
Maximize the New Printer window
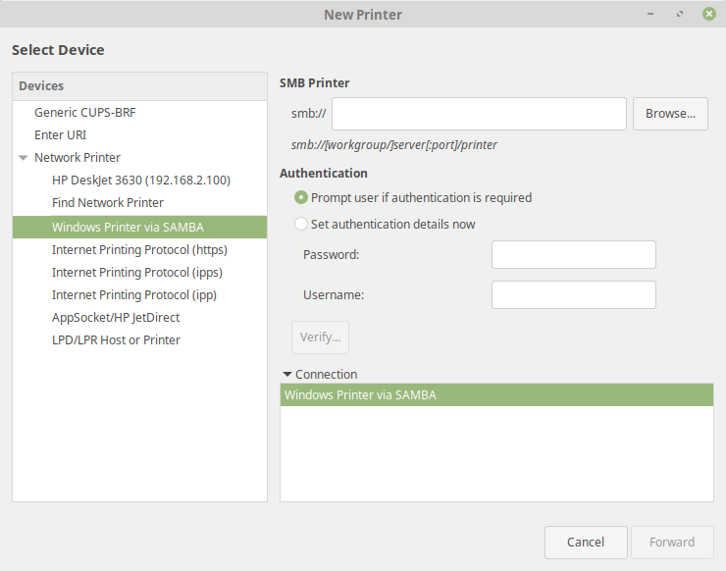point(680,15)
